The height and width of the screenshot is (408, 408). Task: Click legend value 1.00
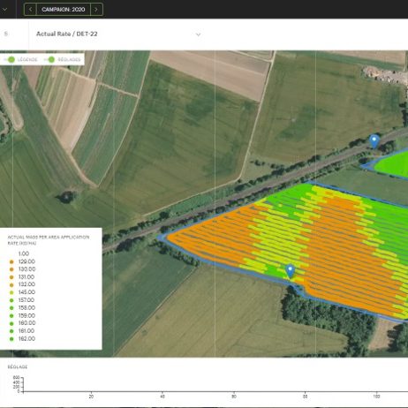24,253
